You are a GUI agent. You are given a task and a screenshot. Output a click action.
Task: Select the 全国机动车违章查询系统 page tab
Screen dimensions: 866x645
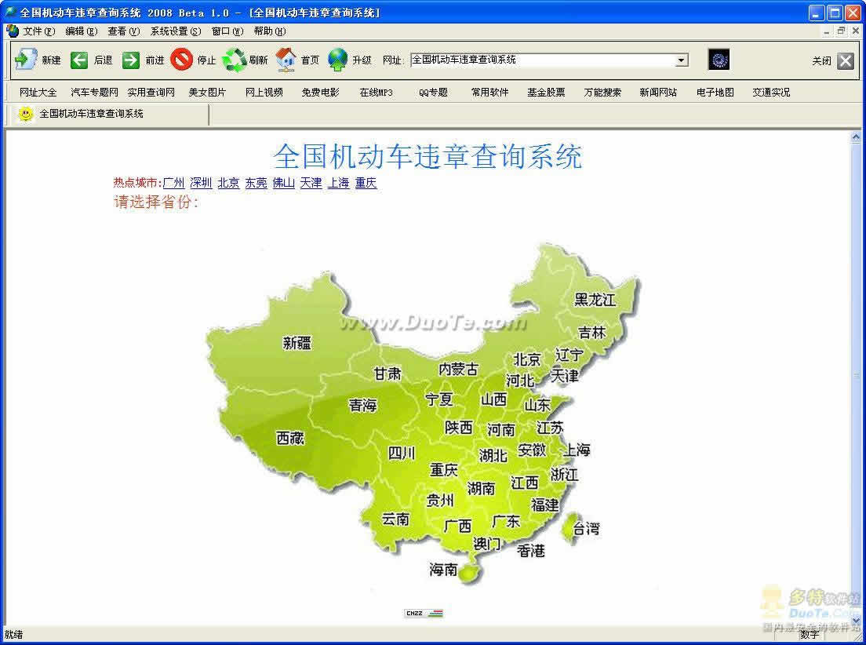(x=107, y=114)
